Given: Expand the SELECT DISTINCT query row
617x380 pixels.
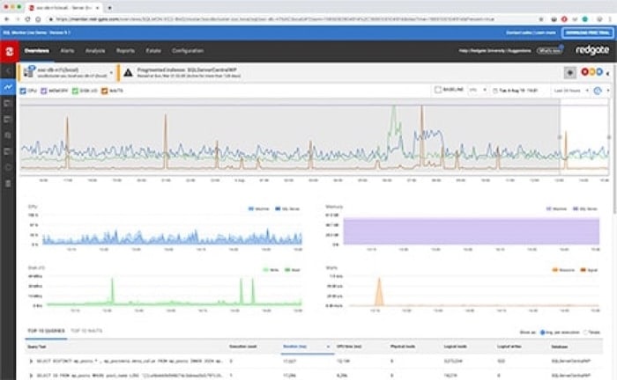Looking at the screenshot, I should 31,361.
